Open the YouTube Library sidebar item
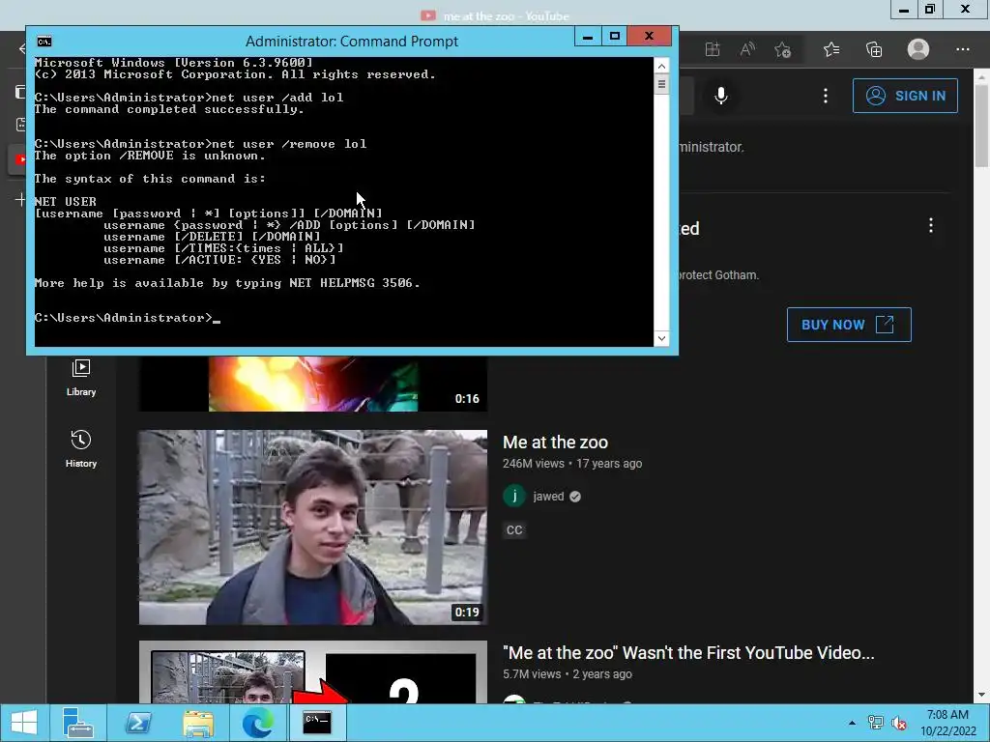The width and height of the screenshot is (990, 742). [81, 378]
